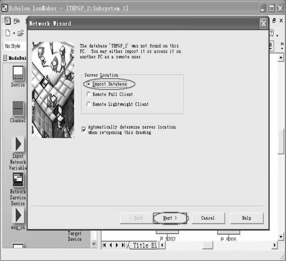Click the Cancel button in wizard
This screenshot has height=261, width=286.
point(208,218)
